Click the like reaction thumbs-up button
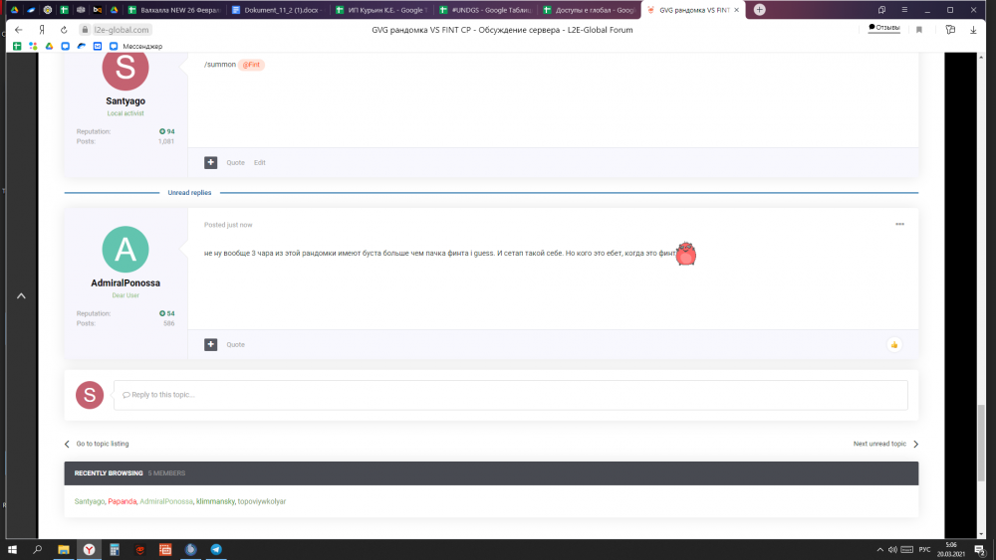This screenshot has width=996, height=560. point(894,344)
